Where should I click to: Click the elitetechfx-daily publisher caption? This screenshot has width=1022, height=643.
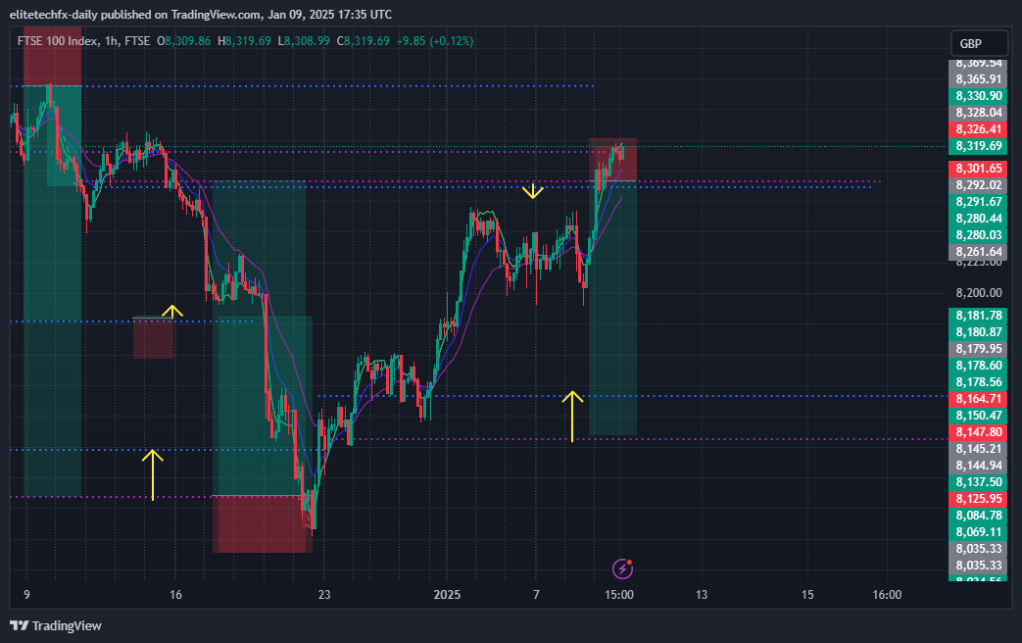(x=201, y=15)
